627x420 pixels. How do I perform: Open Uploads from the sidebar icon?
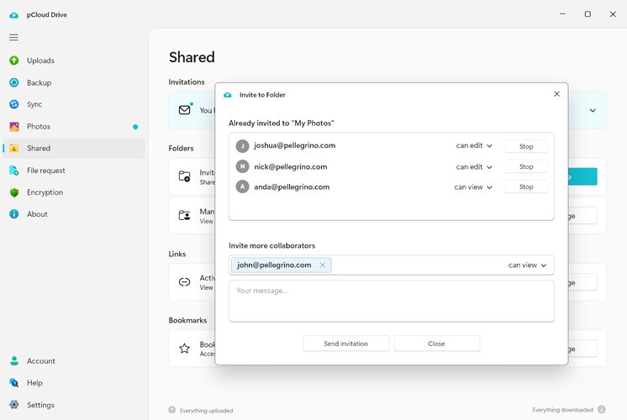14,60
